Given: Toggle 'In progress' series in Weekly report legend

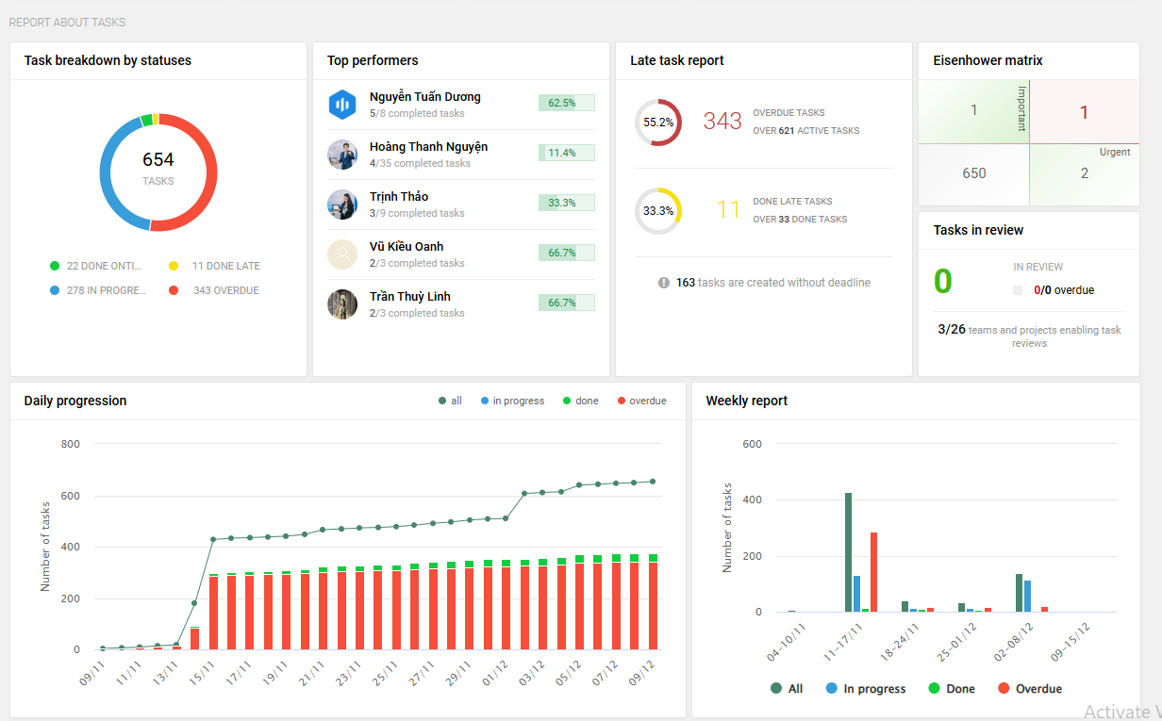Looking at the screenshot, I should 866,689.
